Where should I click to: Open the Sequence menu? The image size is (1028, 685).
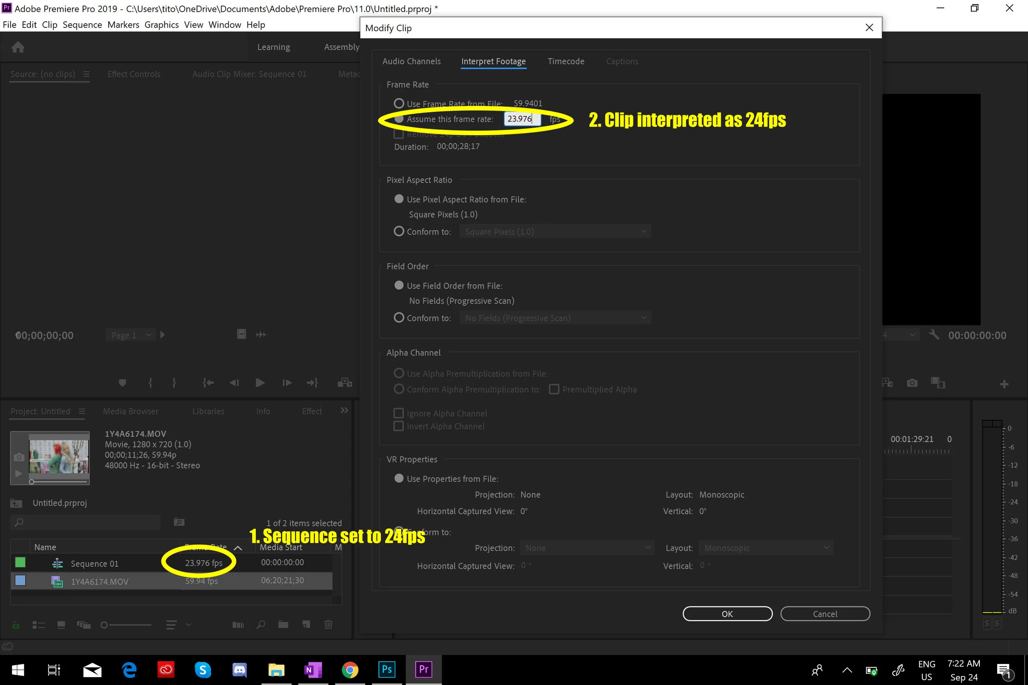[82, 25]
